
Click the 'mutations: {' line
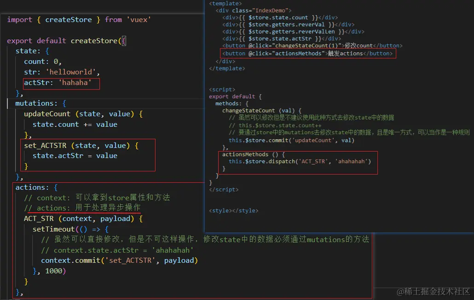tap(40, 103)
